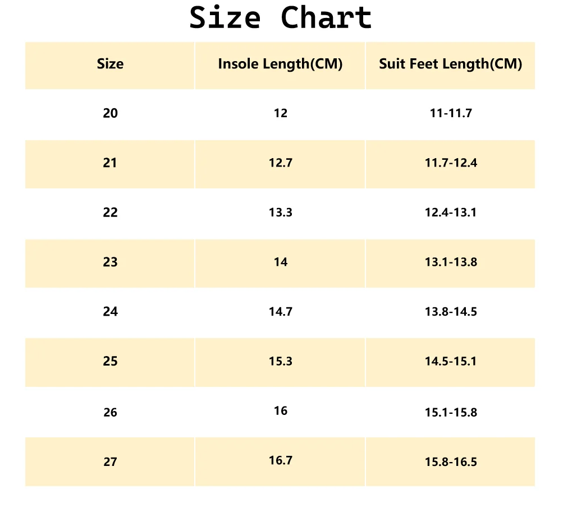563x508 pixels.
Task: Select insole length value 16.7
Action: click(x=281, y=460)
